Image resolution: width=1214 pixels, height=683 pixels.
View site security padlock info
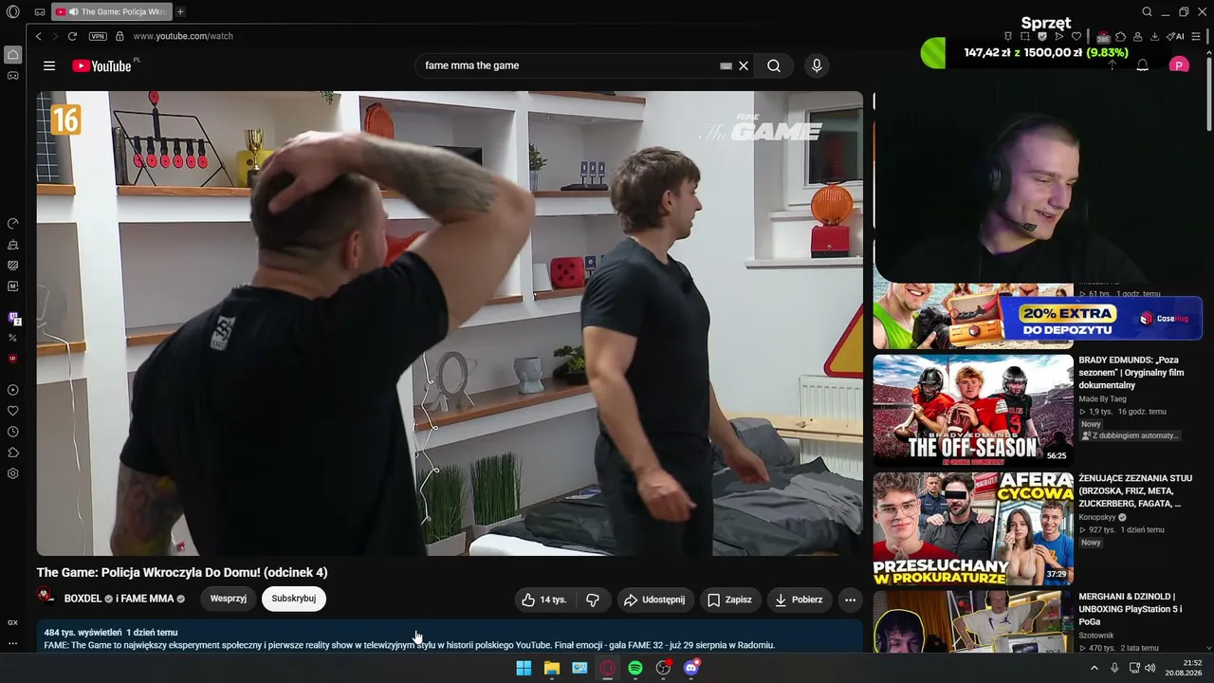(x=120, y=36)
